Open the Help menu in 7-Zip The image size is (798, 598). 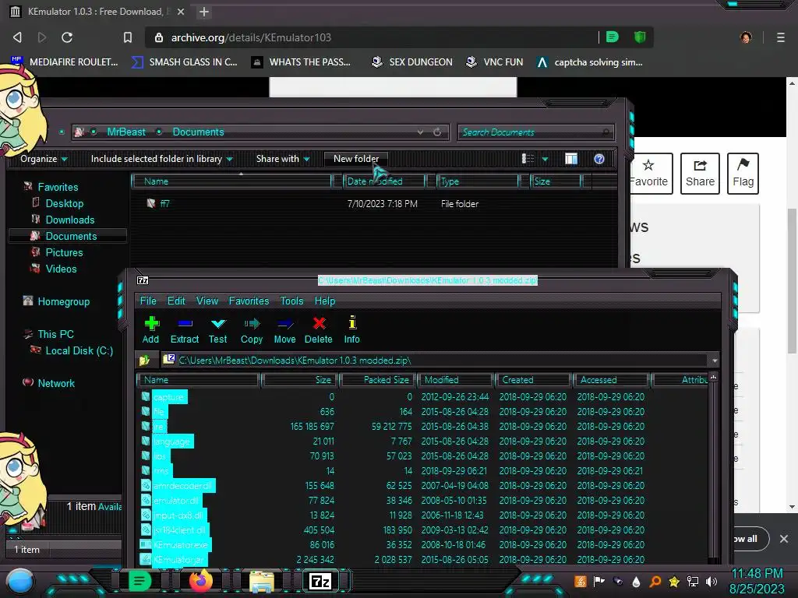tap(325, 301)
